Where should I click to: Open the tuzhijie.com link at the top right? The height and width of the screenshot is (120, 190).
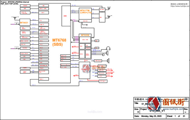(x=180, y=6)
